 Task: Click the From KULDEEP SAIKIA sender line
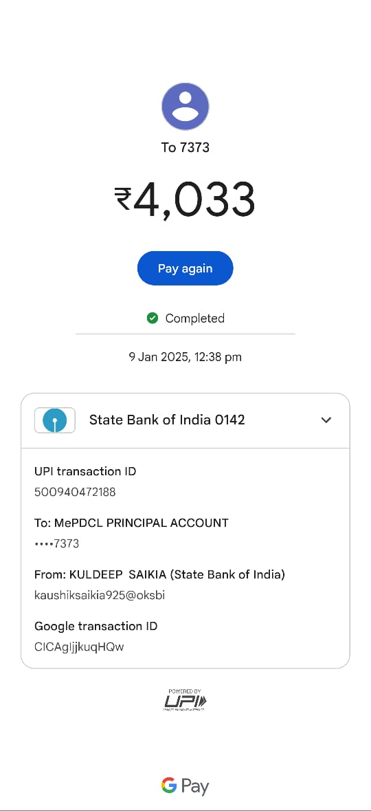tap(159, 574)
